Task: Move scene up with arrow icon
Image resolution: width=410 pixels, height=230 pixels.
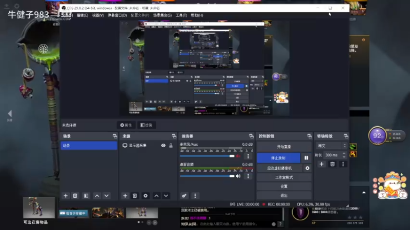Action: pyautogui.click(x=97, y=196)
